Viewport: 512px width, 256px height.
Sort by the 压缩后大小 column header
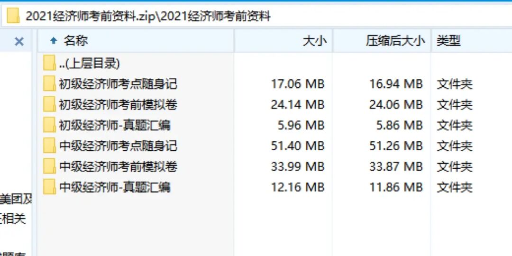(382, 41)
